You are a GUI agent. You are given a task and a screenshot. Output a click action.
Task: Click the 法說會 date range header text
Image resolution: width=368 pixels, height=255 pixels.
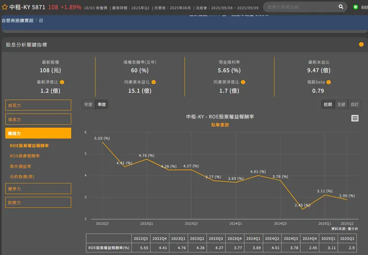click(227, 8)
